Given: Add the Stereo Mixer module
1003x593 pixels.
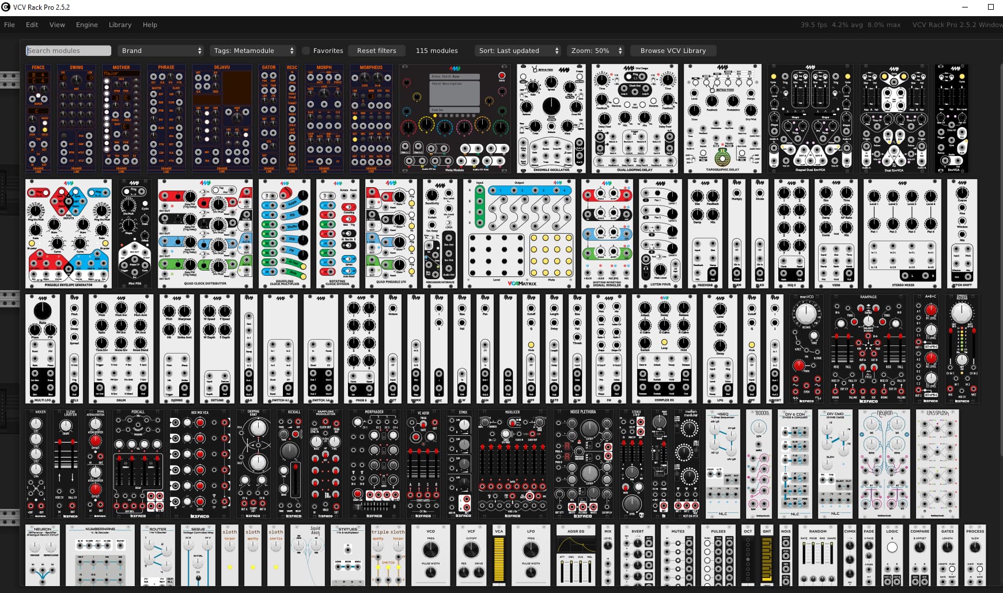Looking at the screenshot, I should click(902, 233).
